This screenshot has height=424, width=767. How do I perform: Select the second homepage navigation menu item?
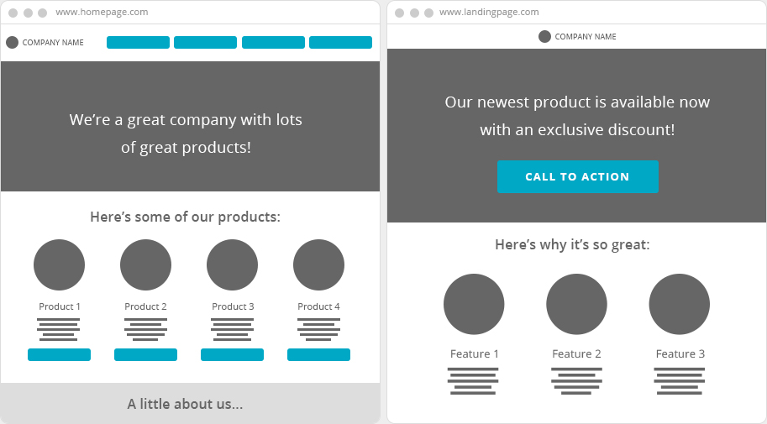click(x=205, y=43)
